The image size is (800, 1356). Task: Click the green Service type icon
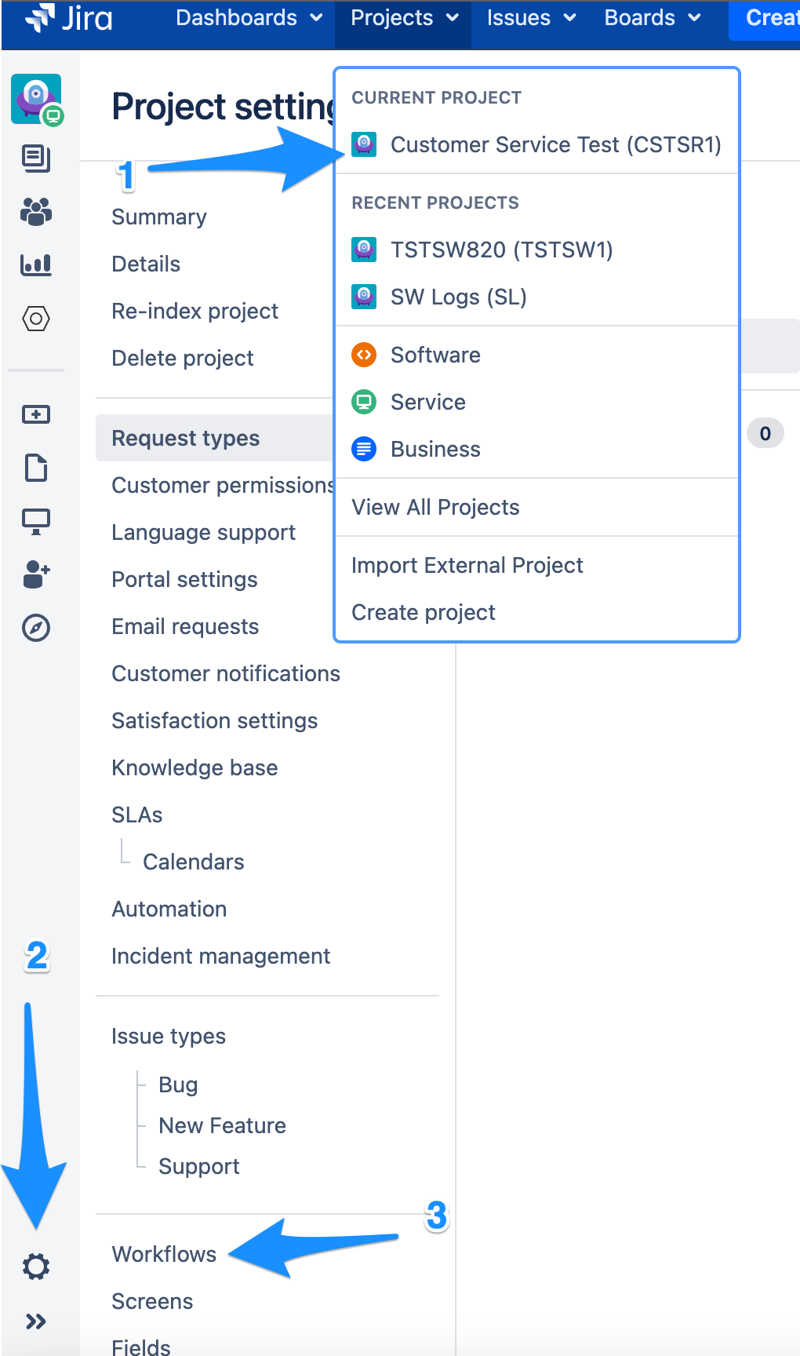click(x=364, y=402)
